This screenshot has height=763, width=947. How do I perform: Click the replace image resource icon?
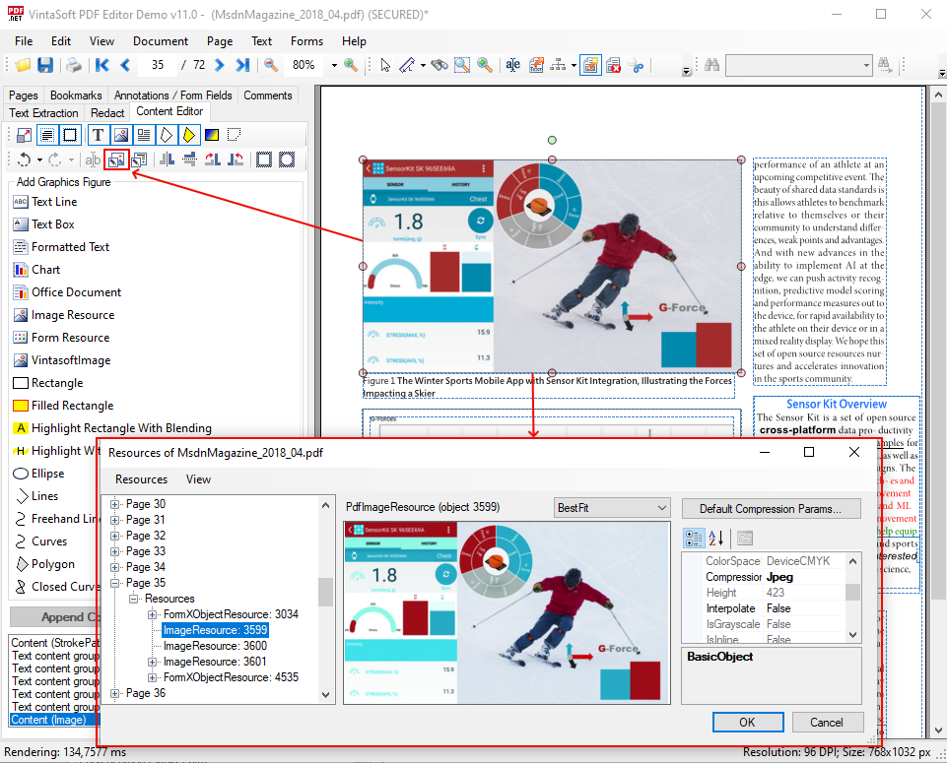116,159
